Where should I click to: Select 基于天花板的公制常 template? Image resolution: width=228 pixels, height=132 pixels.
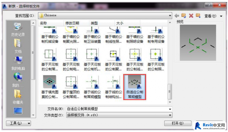point(50,60)
